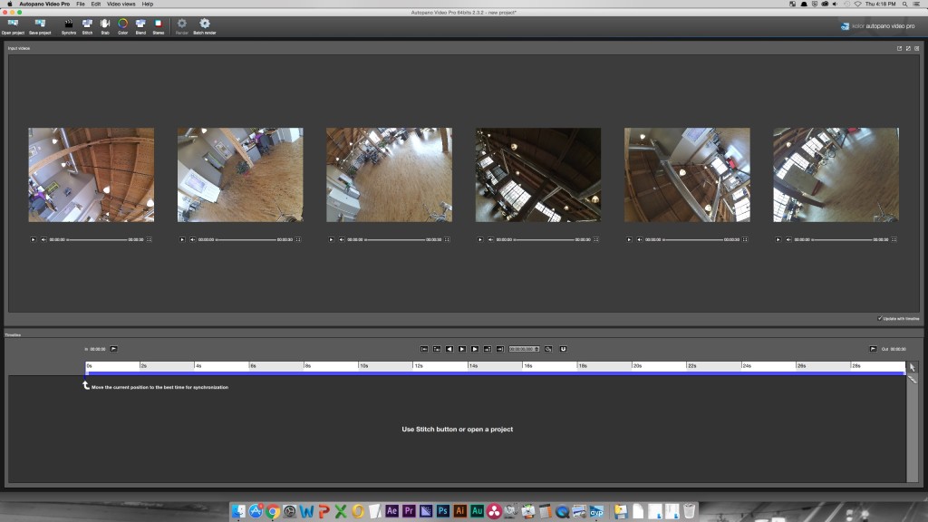Open the File menu

point(81,4)
